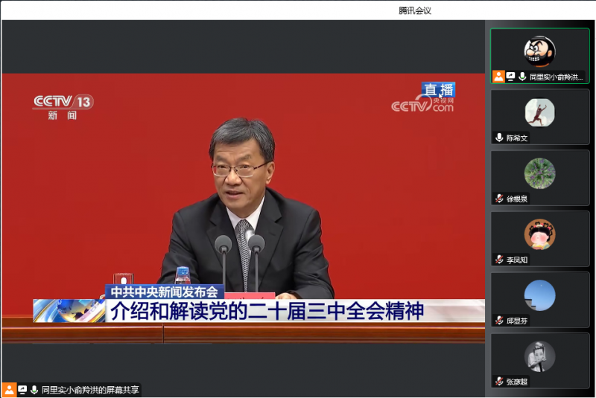Select 张彦超's avatar thumbnail

(x=539, y=356)
